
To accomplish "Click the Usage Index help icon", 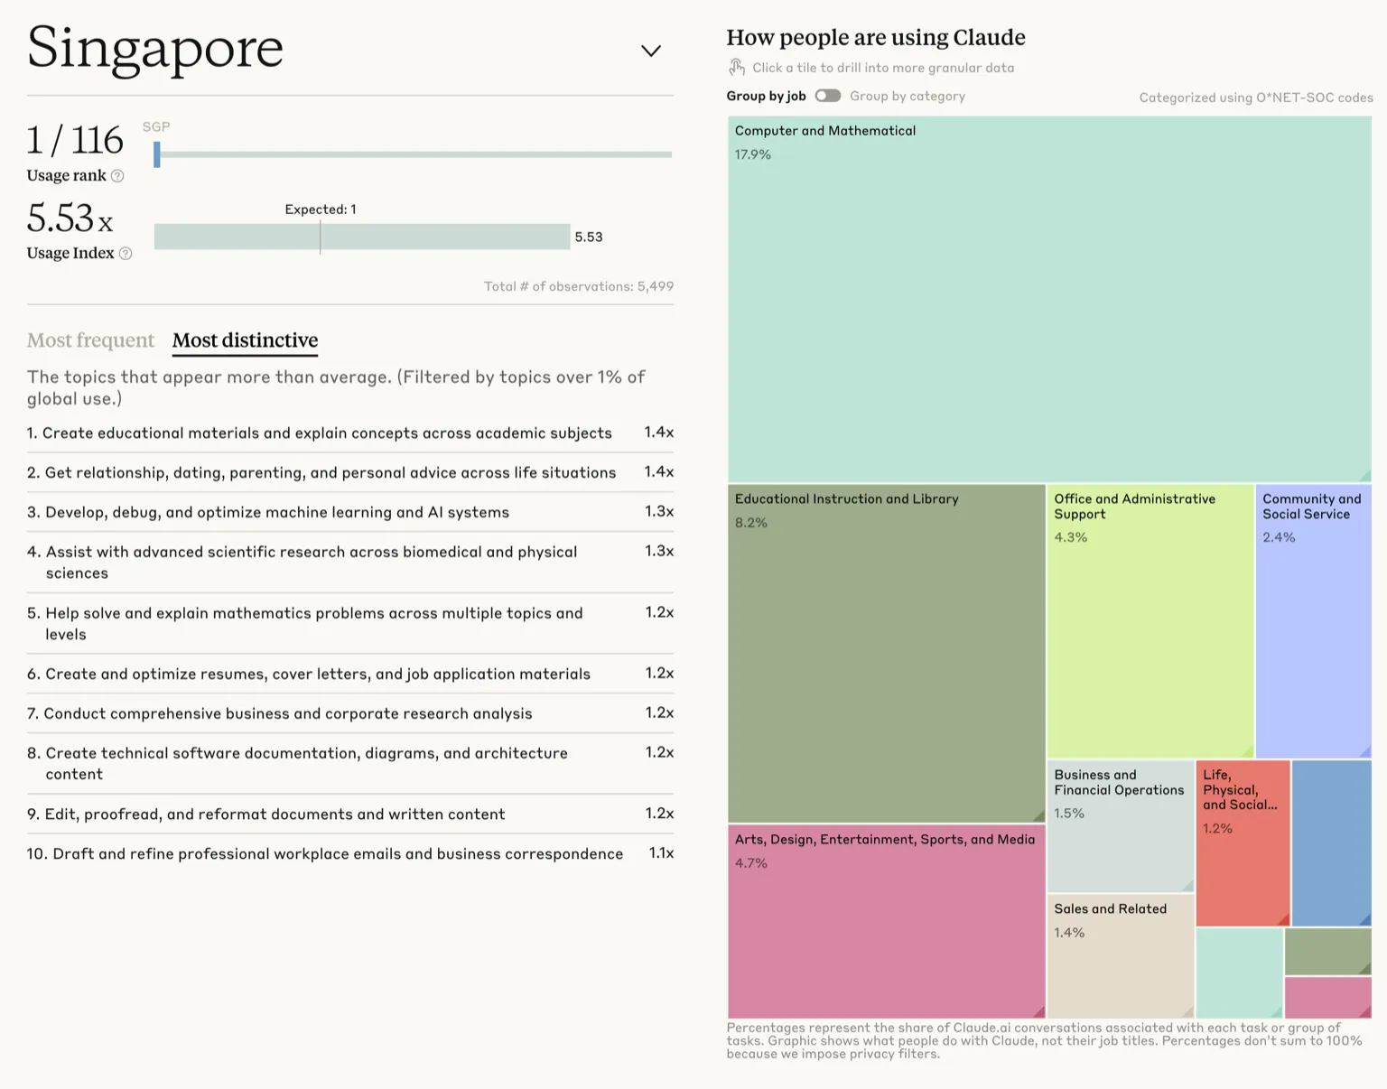I will 126,254.
